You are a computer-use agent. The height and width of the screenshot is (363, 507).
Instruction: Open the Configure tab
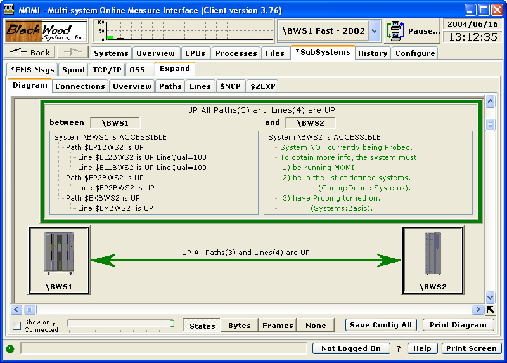415,53
